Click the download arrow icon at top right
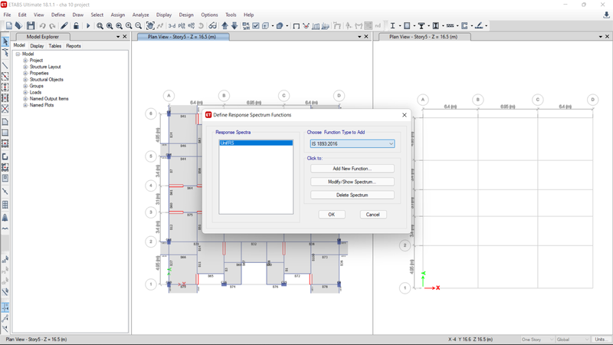 pos(606,15)
